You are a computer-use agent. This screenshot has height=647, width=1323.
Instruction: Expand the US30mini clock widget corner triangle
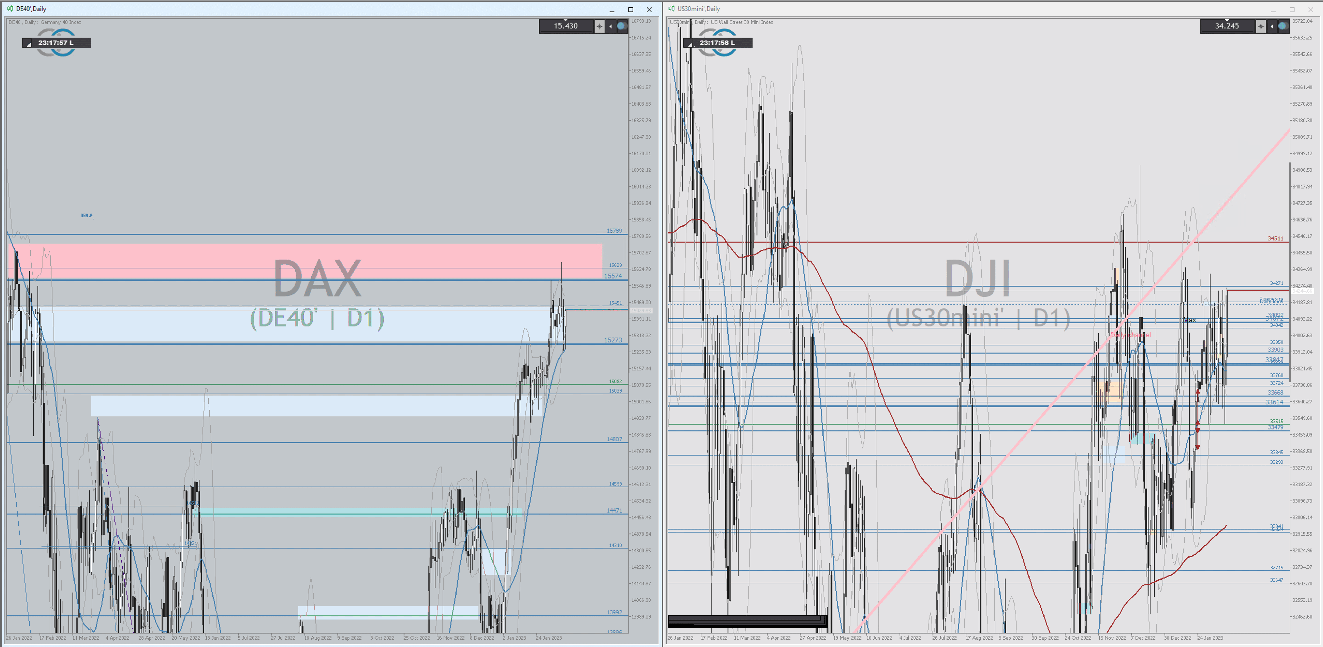pos(690,45)
